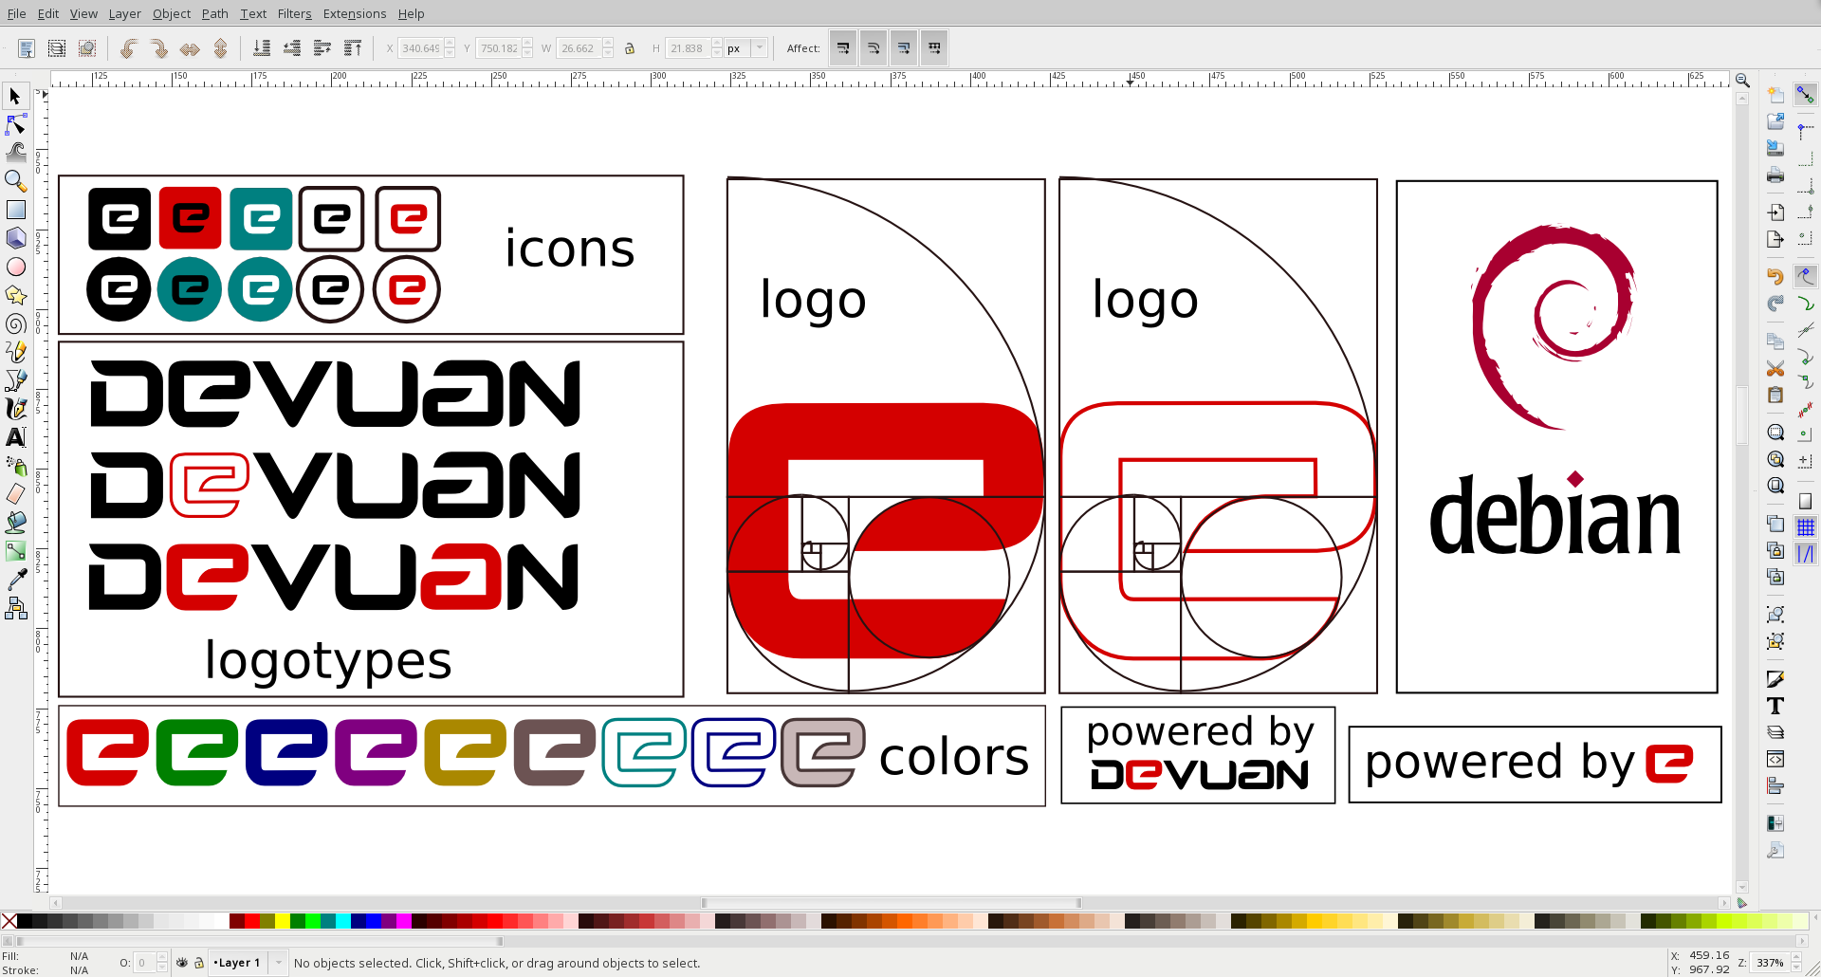Screen dimensions: 1821x977
Task: Open the Filters menu
Action: point(294,13)
